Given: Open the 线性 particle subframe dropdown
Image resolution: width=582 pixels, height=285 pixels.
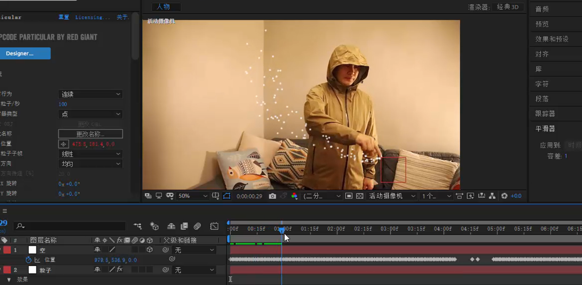Looking at the screenshot, I should coord(90,154).
